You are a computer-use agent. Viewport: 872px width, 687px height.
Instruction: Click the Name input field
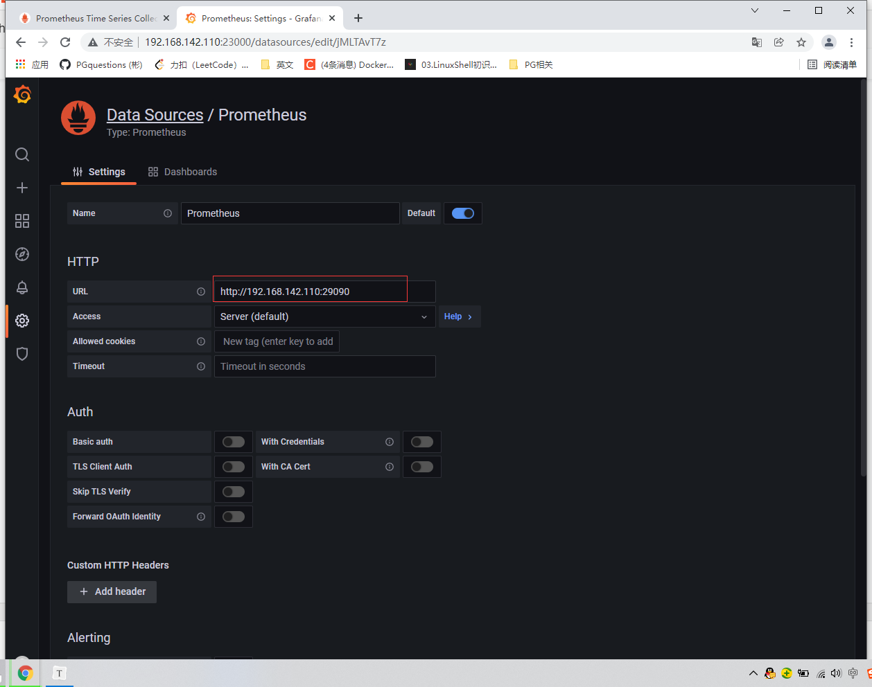click(x=290, y=213)
